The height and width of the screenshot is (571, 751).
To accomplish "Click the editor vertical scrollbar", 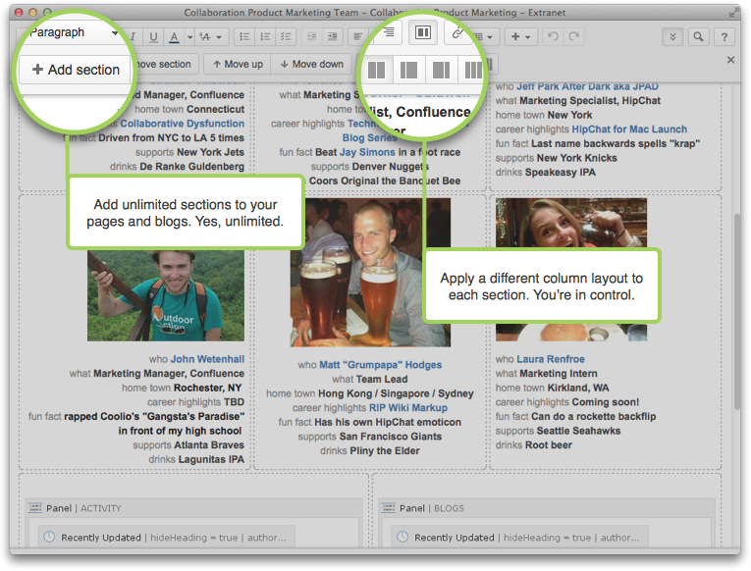I will 737,311.
